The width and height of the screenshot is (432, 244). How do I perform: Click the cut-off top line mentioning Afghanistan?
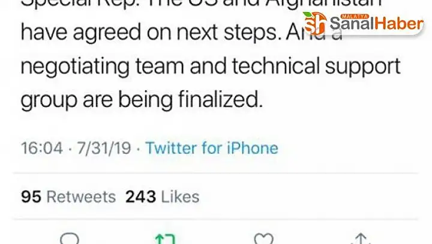(x=202, y=4)
